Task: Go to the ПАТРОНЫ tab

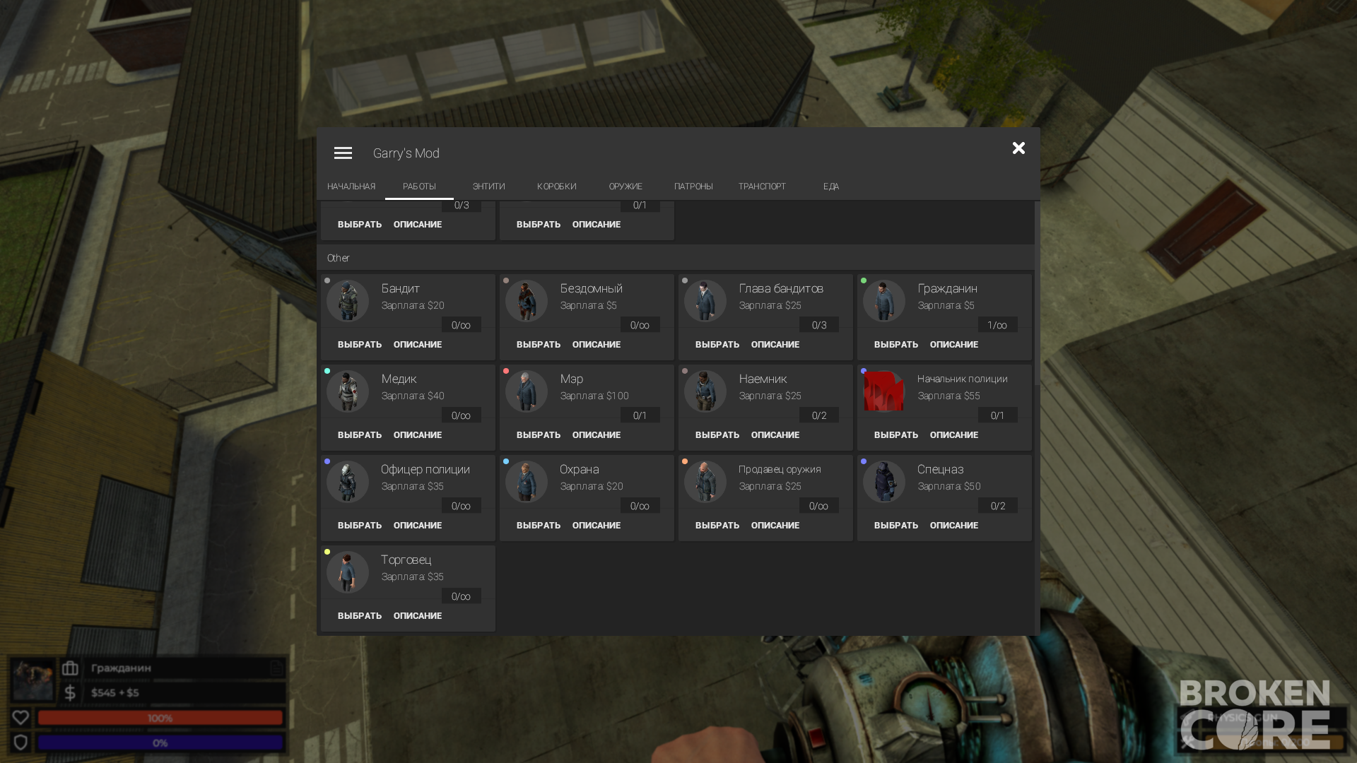Action: (693, 187)
